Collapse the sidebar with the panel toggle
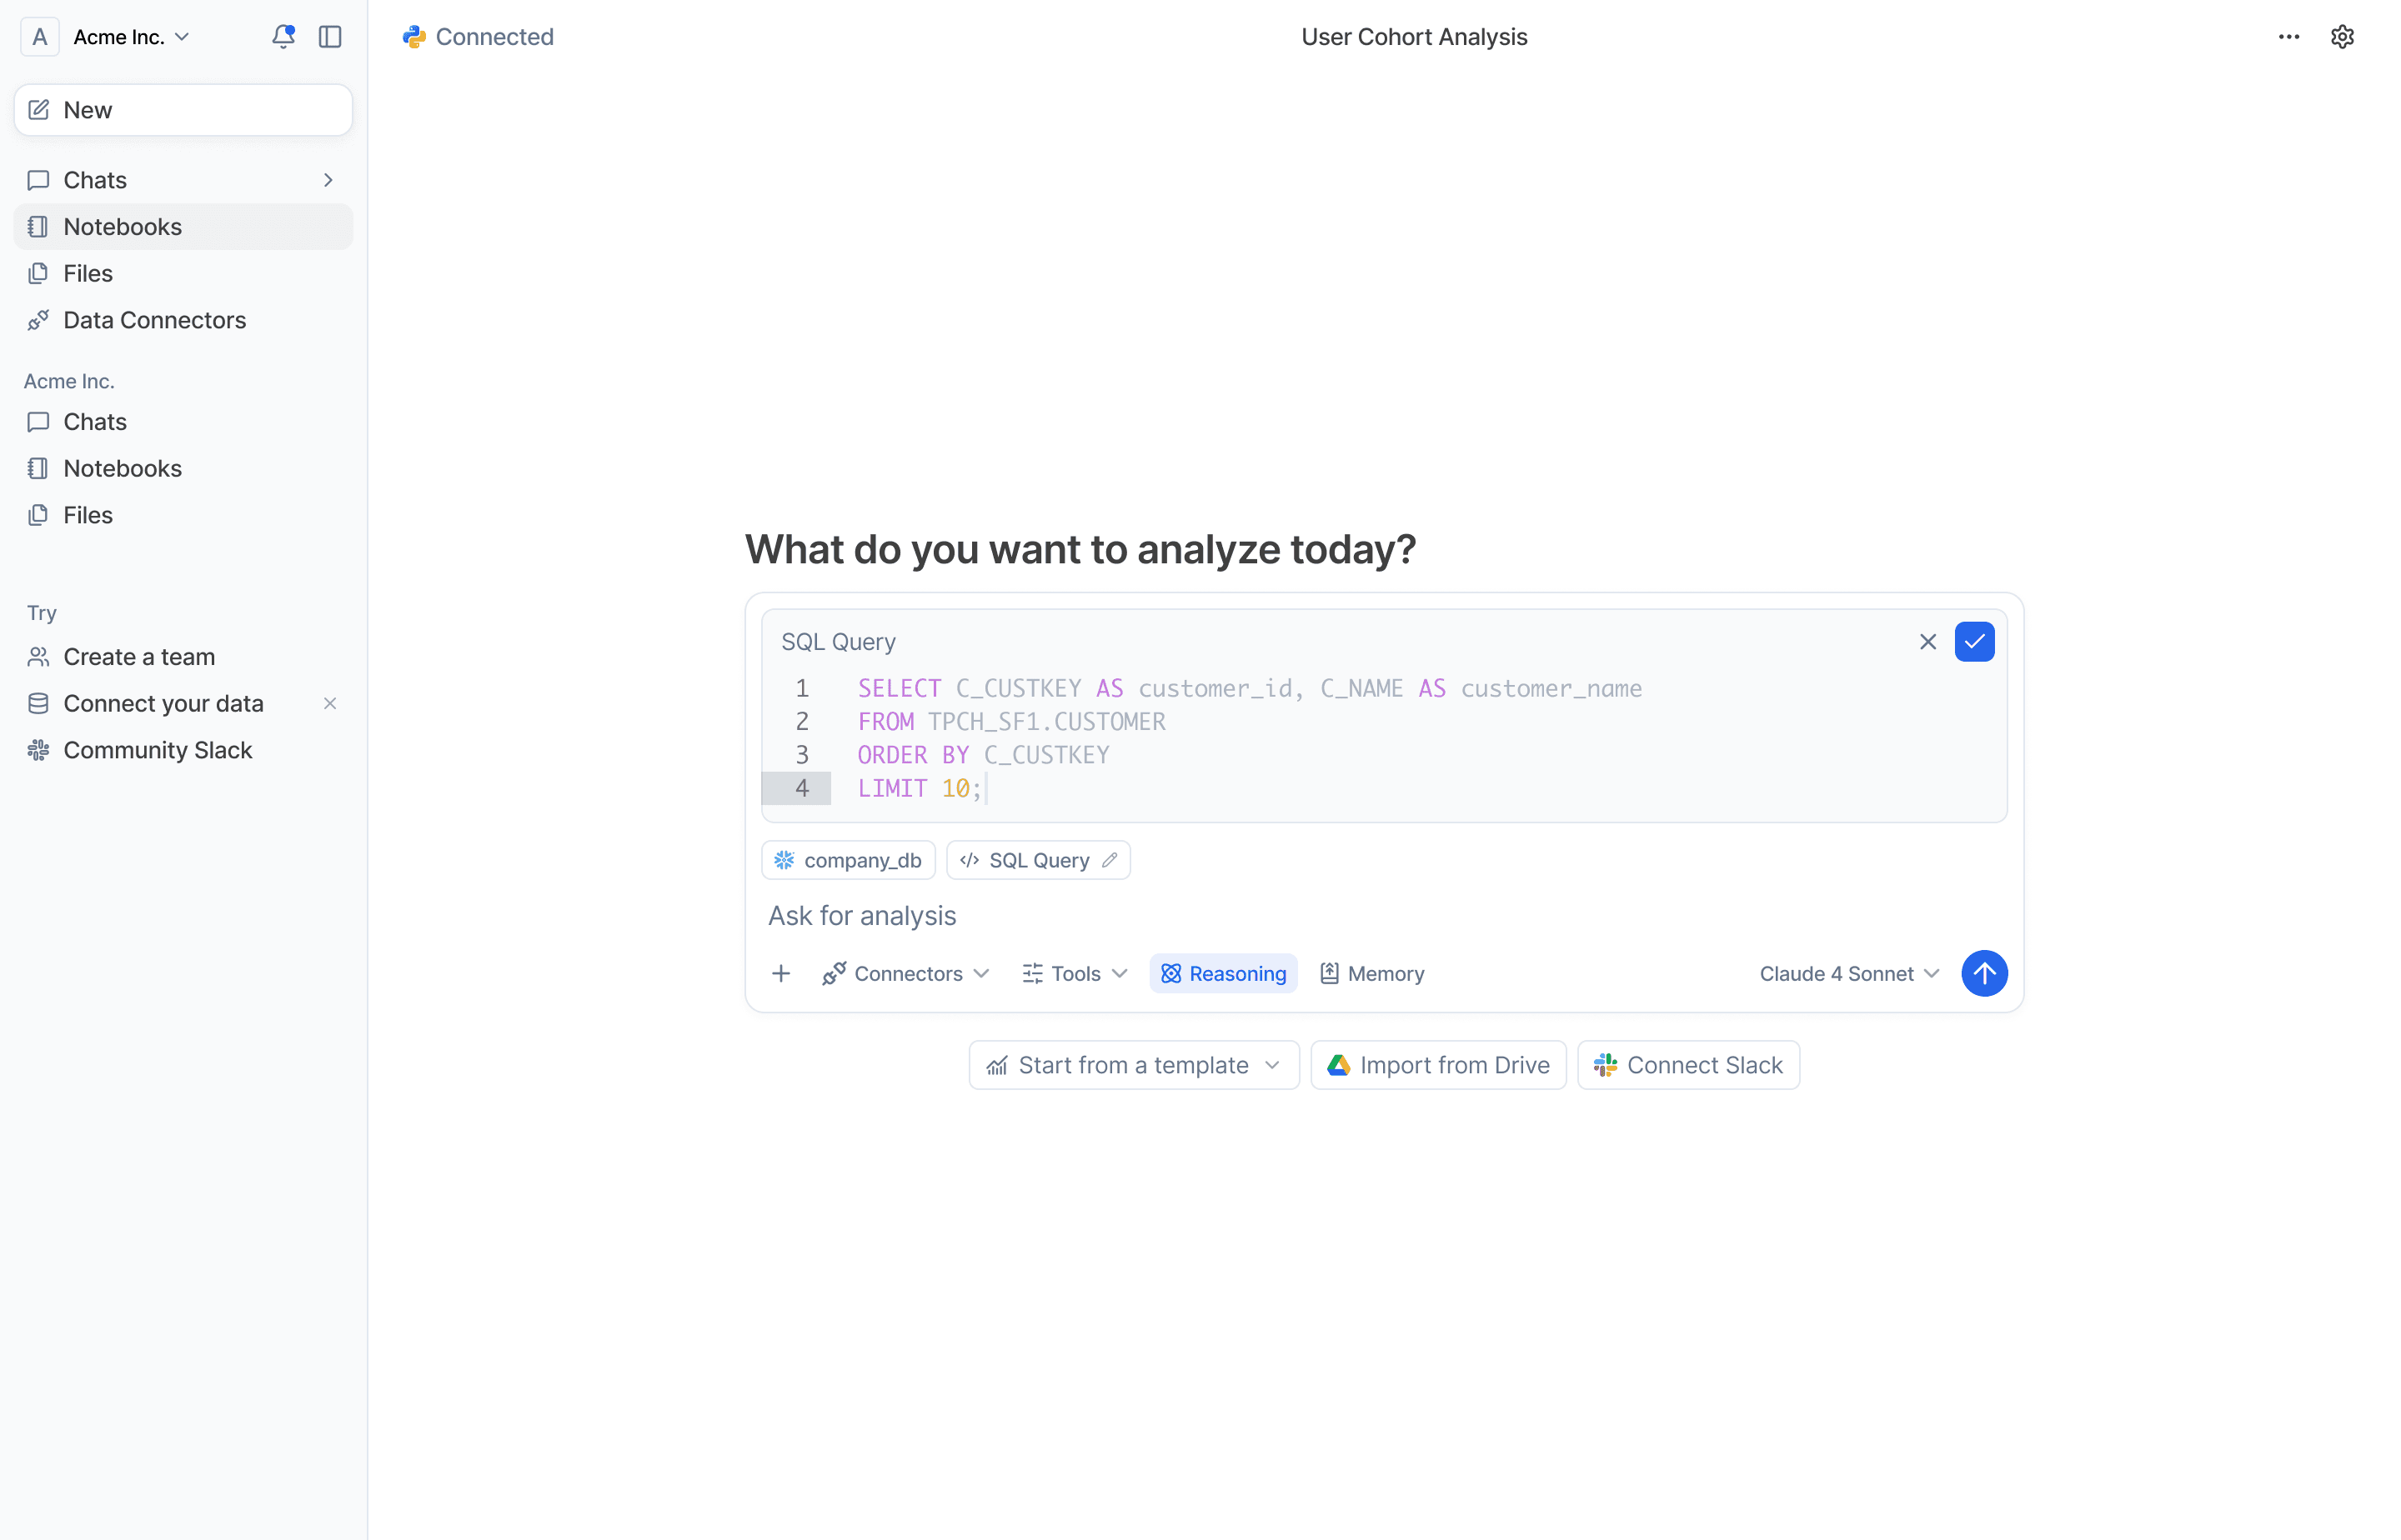This screenshot has height=1540, width=2401. click(330, 36)
